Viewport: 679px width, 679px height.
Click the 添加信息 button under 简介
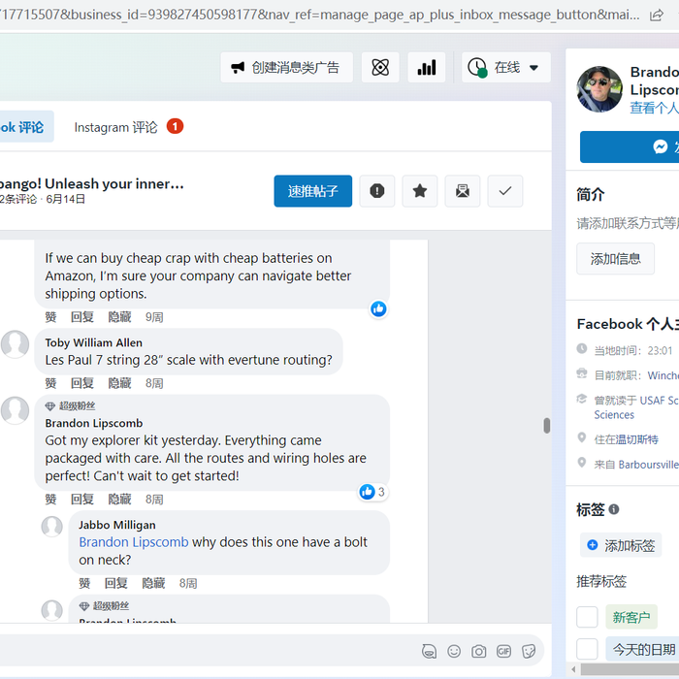(615, 259)
